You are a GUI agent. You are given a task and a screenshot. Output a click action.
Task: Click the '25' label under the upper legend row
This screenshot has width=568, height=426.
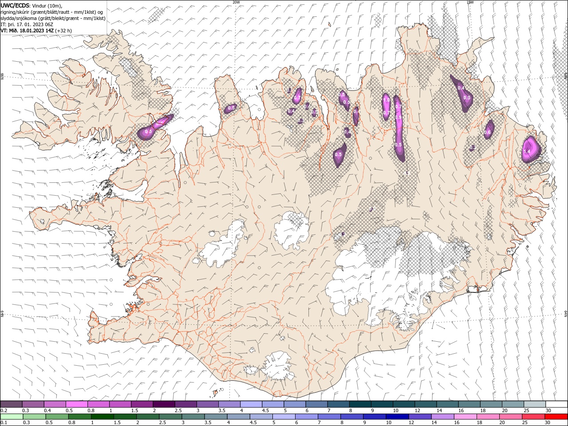526,410
